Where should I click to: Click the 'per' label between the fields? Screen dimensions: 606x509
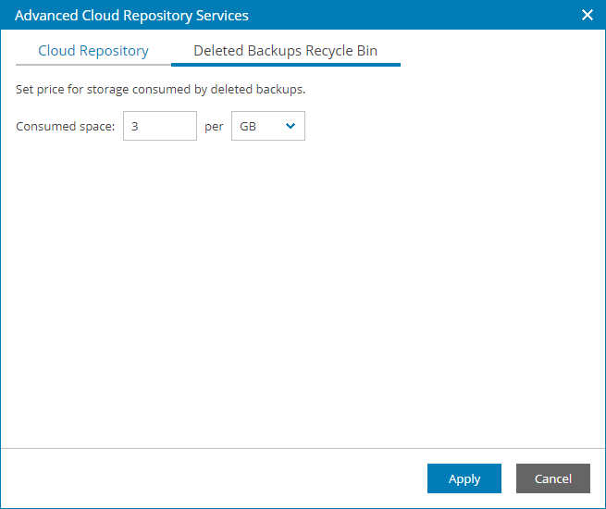click(214, 127)
